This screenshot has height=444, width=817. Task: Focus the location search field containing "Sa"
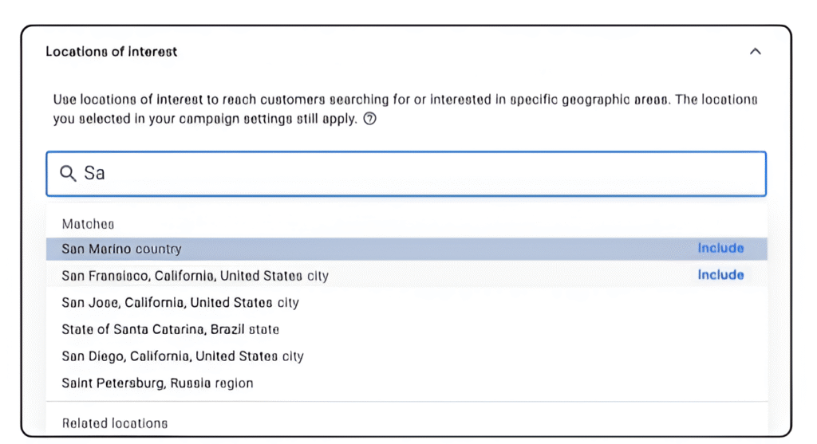[406, 174]
